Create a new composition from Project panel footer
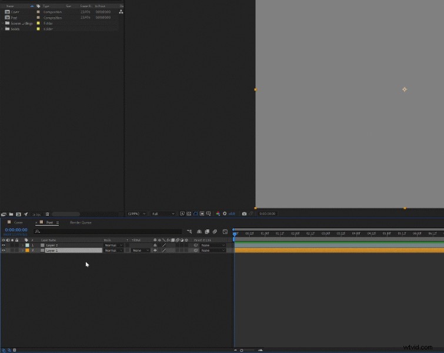 [18, 214]
